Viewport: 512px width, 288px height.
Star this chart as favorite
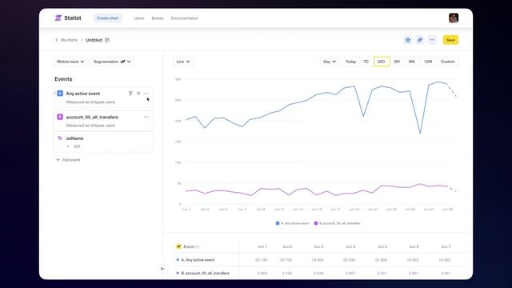coord(408,40)
